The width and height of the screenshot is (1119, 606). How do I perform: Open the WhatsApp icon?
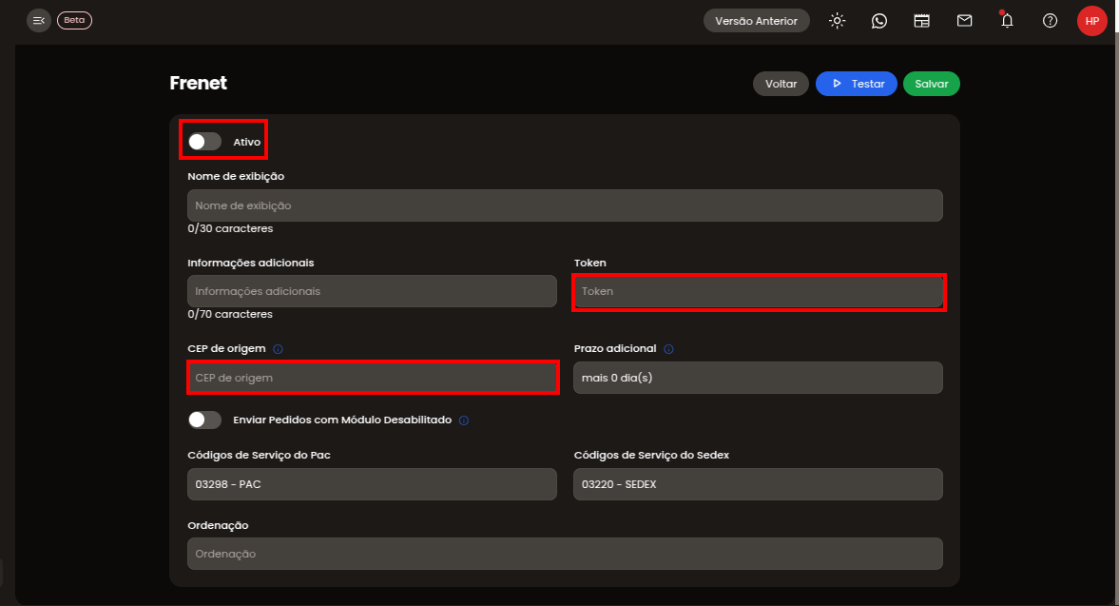(x=879, y=21)
